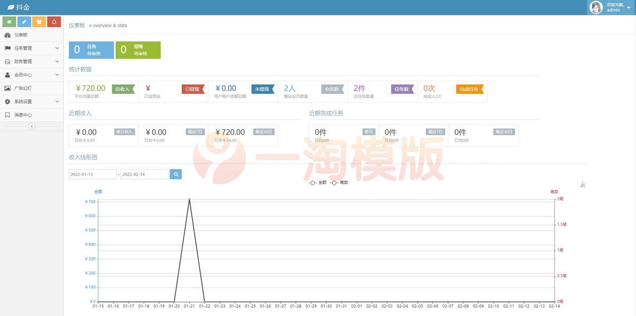
Task: Open the dashboard home shortcut icon
Action: point(8,22)
